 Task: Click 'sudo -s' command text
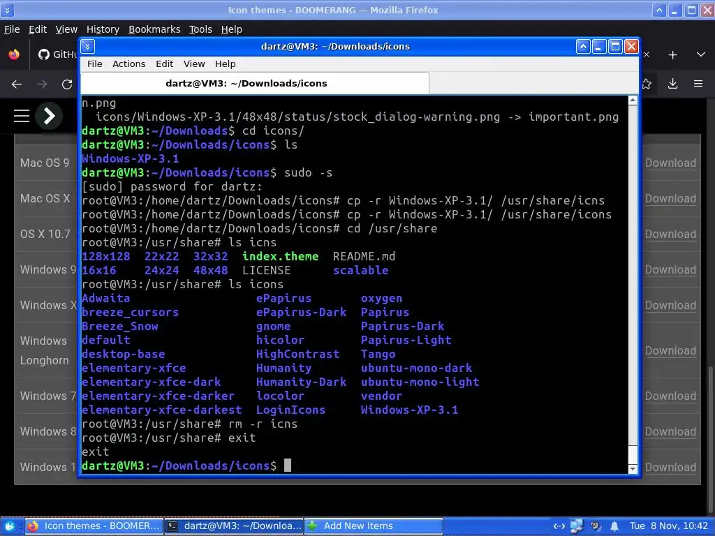[308, 173]
